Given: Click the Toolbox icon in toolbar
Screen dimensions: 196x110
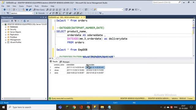Looking at the screenshot, I should 133,9.
